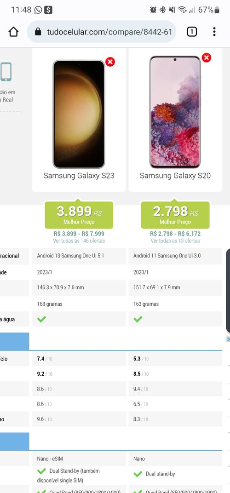Open the Samsung Galaxy S23 phone image

tap(79, 114)
